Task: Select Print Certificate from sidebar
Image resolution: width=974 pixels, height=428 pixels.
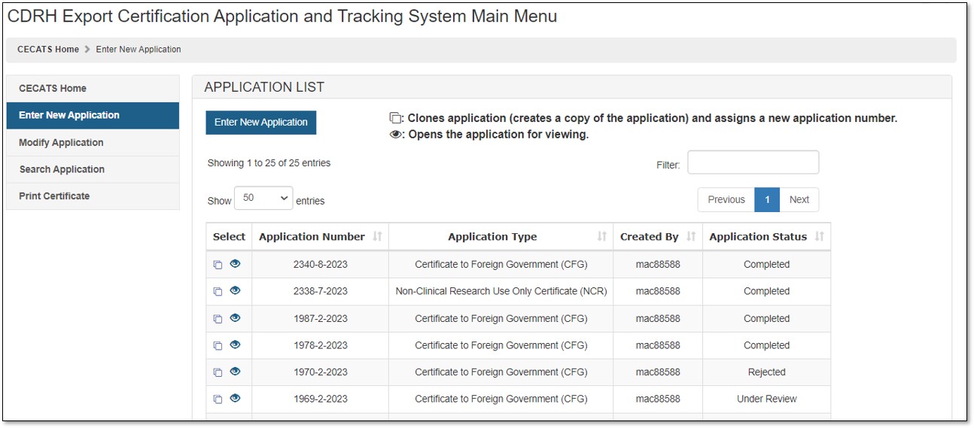Action: point(54,196)
